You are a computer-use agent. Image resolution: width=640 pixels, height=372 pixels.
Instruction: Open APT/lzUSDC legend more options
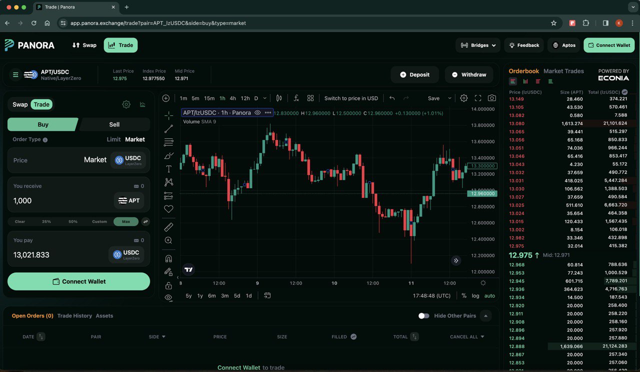[x=268, y=113]
